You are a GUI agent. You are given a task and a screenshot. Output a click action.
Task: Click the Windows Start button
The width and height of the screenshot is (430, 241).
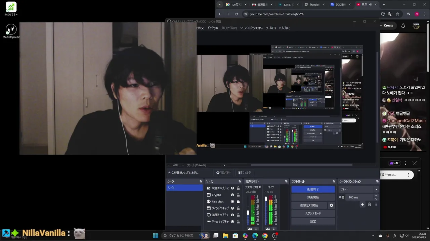(x=156, y=236)
